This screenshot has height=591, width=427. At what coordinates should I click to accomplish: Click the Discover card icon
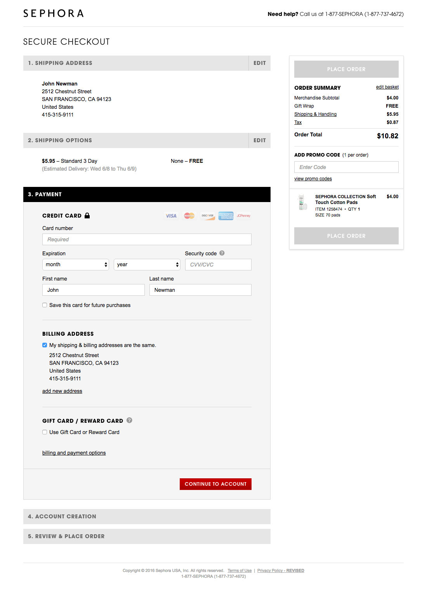click(208, 216)
